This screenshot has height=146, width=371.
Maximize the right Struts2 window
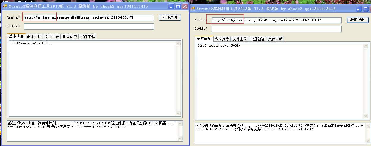tap(366, 9)
